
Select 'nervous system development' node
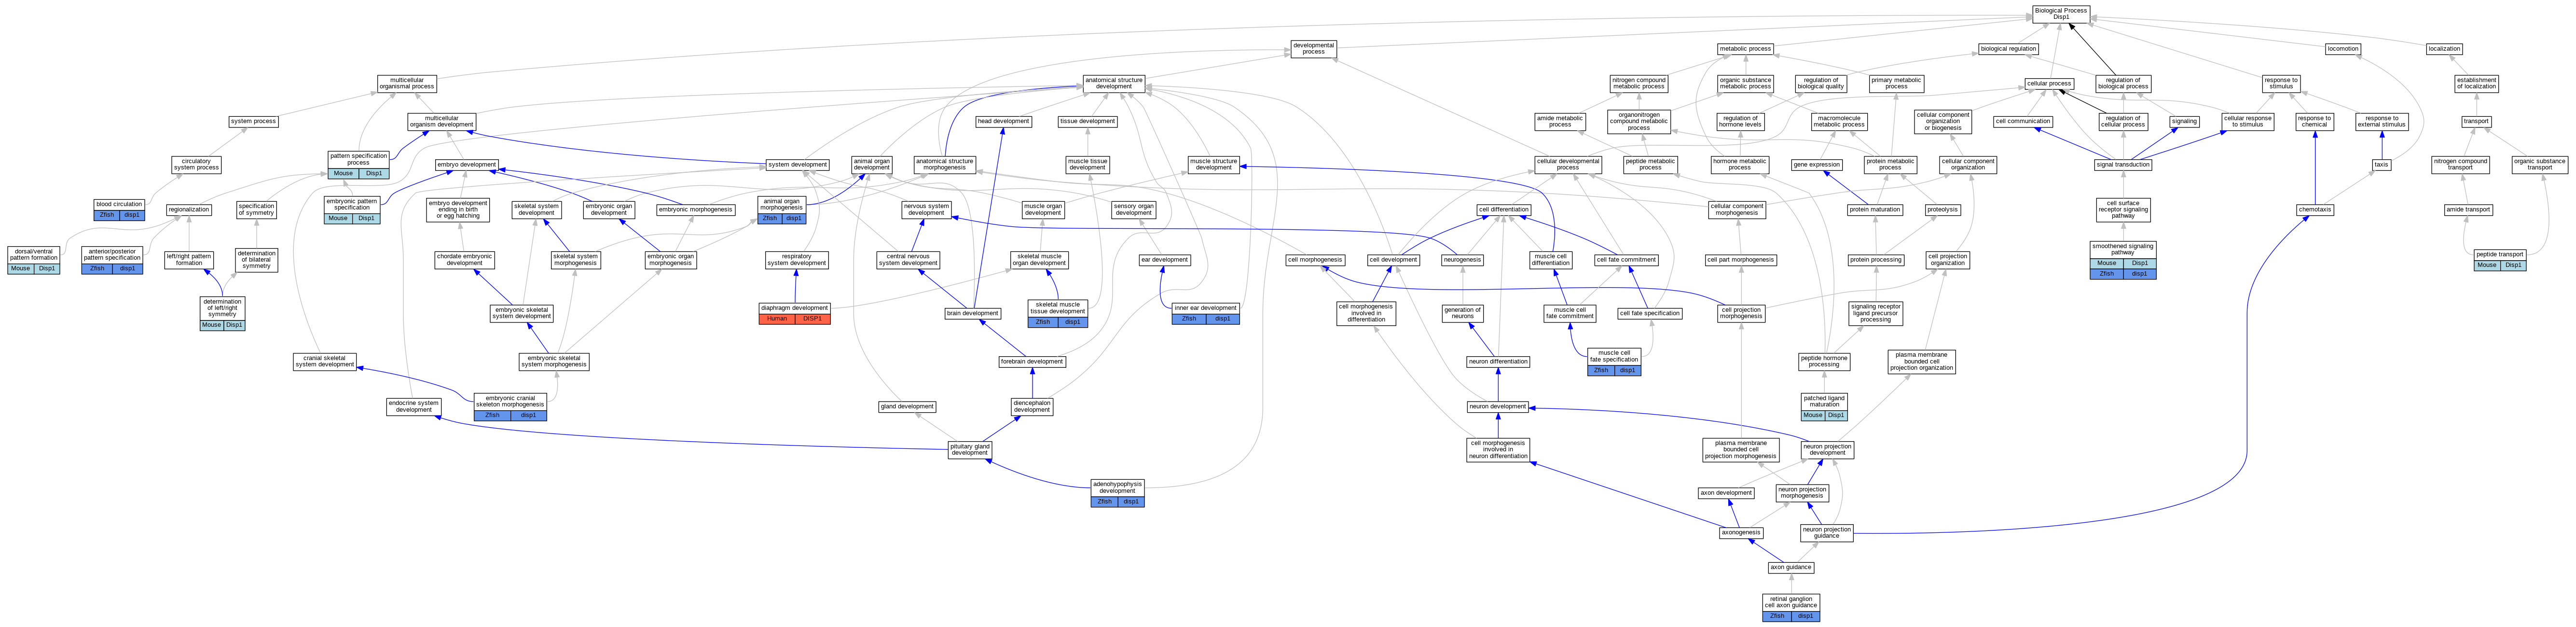pos(926,209)
